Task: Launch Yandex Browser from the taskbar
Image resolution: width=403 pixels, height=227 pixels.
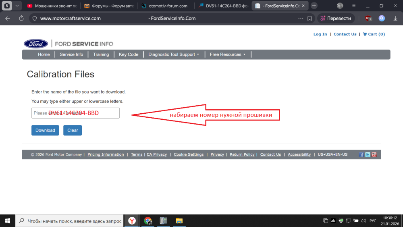Action: click(x=132, y=221)
